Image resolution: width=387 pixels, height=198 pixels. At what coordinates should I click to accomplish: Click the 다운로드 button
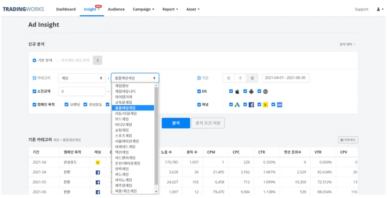pos(348,140)
